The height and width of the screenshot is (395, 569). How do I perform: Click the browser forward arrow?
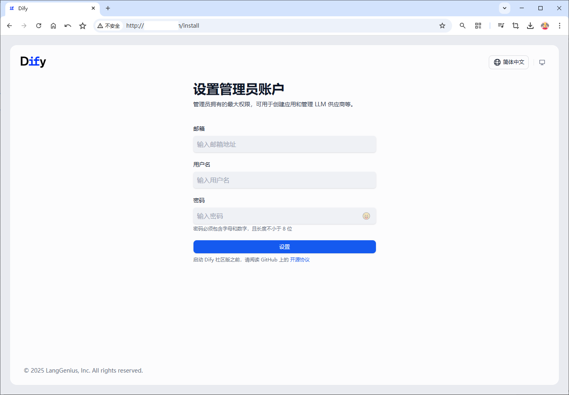point(24,26)
